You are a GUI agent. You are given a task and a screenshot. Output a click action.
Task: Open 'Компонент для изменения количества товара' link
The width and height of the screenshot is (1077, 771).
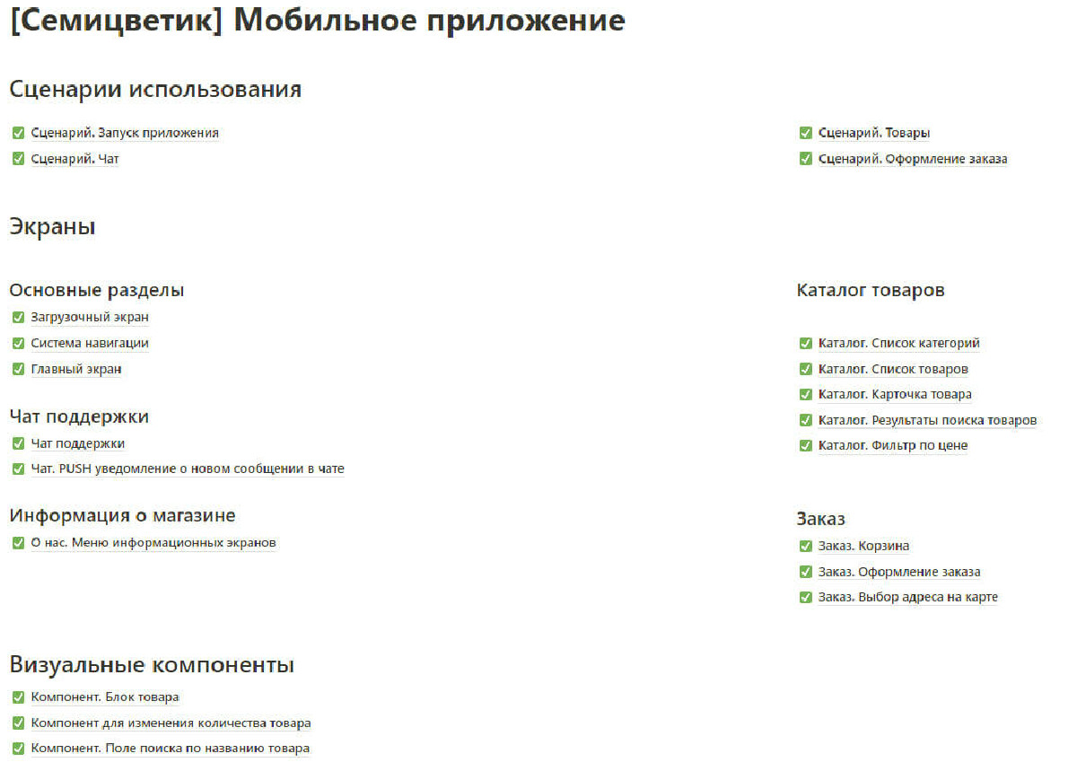point(171,723)
